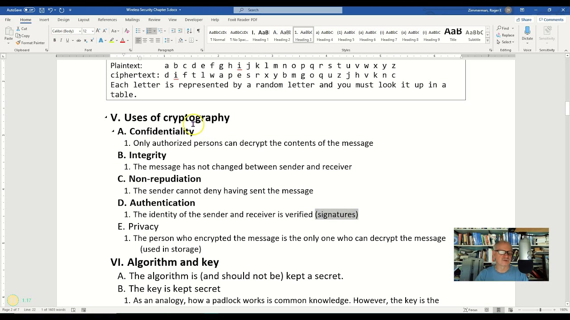This screenshot has height=320, width=570.
Task: Click Align Right icon
Action: (151, 40)
